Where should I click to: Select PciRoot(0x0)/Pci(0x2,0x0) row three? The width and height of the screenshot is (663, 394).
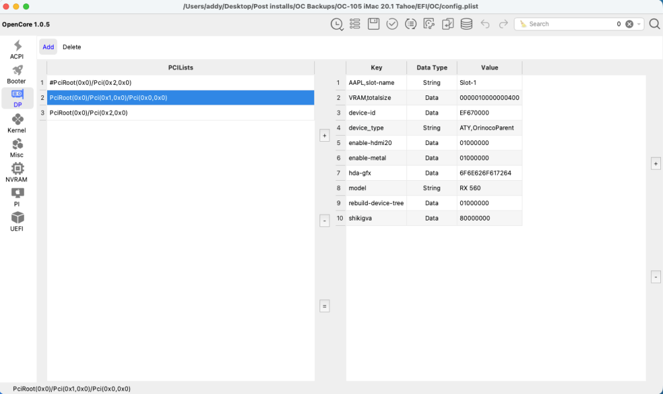coord(180,113)
